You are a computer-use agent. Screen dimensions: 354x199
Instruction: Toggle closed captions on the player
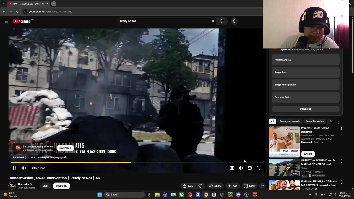click(x=232, y=168)
